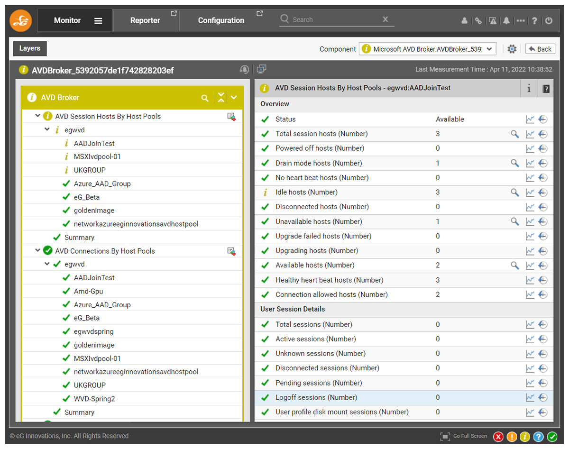Click the remote screen icon near AVDBroker title
This screenshot has height=449, width=569.
[261, 70]
